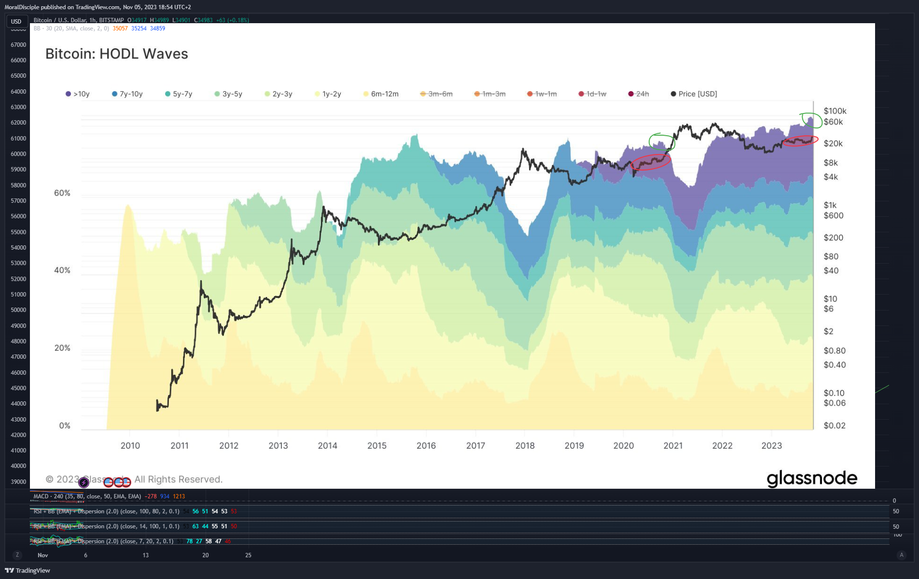Image resolution: width=919 pixels, height=579 pixels.
Task: Enable the struck-out 1w-1m legend series
Action: [542, 94]
